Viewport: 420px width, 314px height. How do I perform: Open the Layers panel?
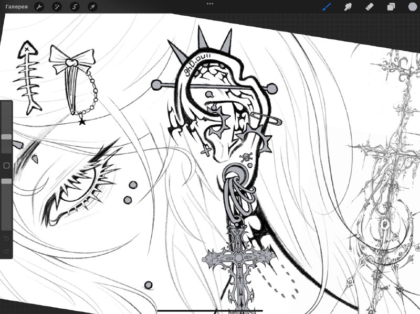[391, 7]
